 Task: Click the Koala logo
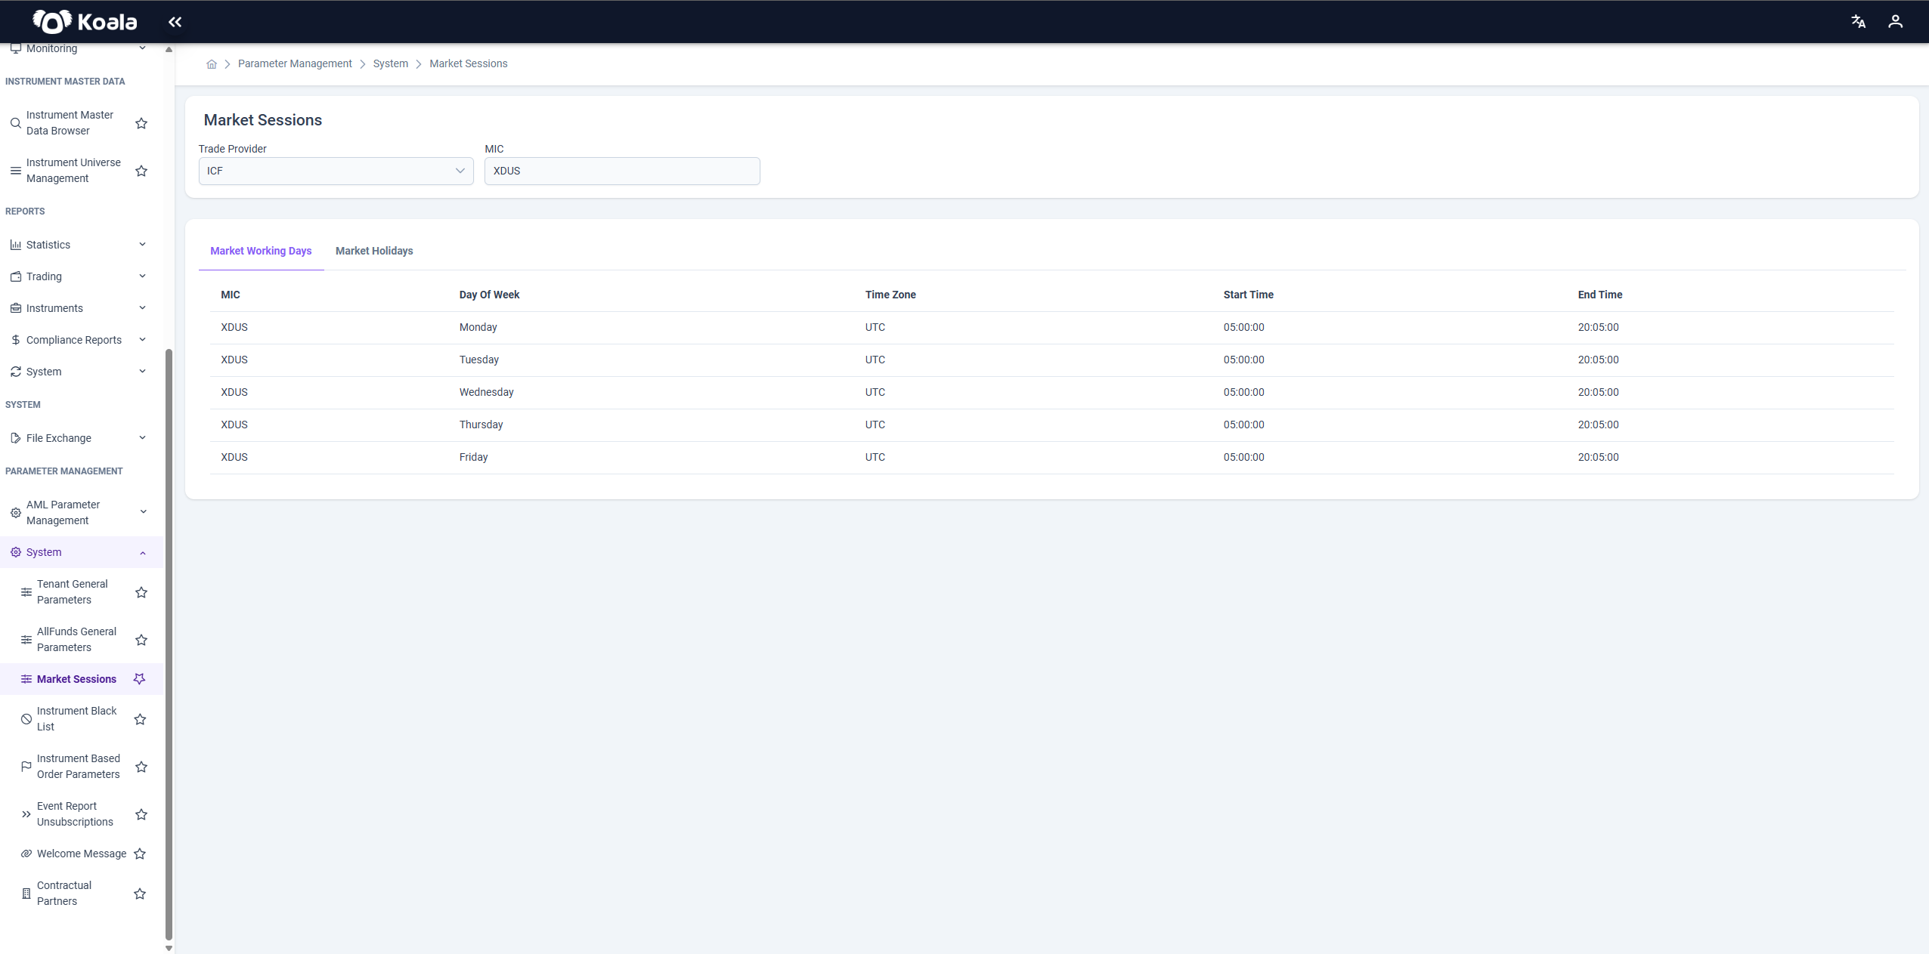tap(85, 22)
